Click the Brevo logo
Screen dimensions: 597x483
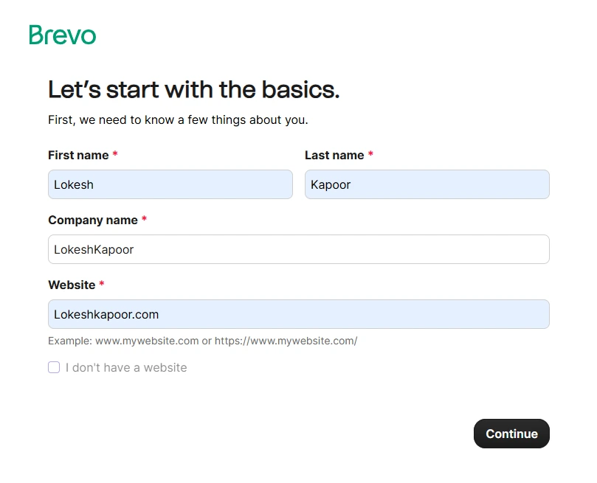(x=63, y=35)
